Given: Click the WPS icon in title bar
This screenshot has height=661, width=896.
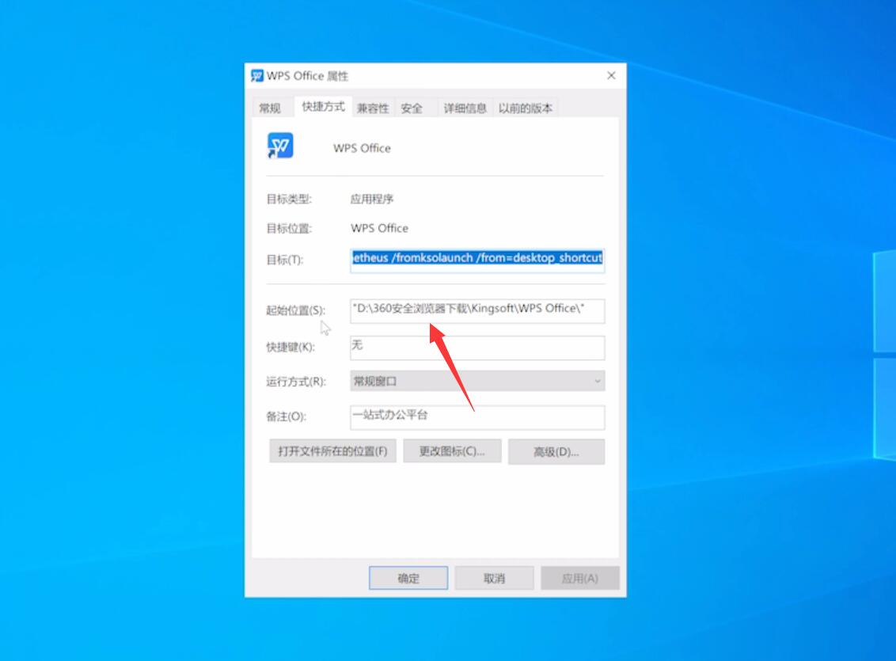Looking at the screenshot, I should pos(257,76).
